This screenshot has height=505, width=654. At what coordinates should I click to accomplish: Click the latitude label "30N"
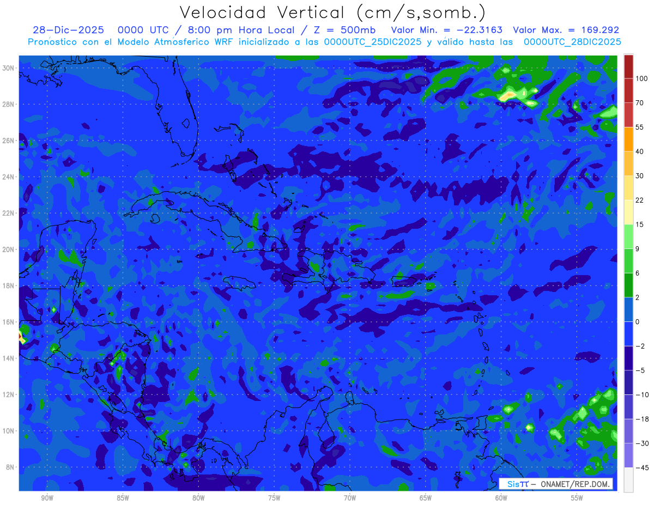pos(9,68)
